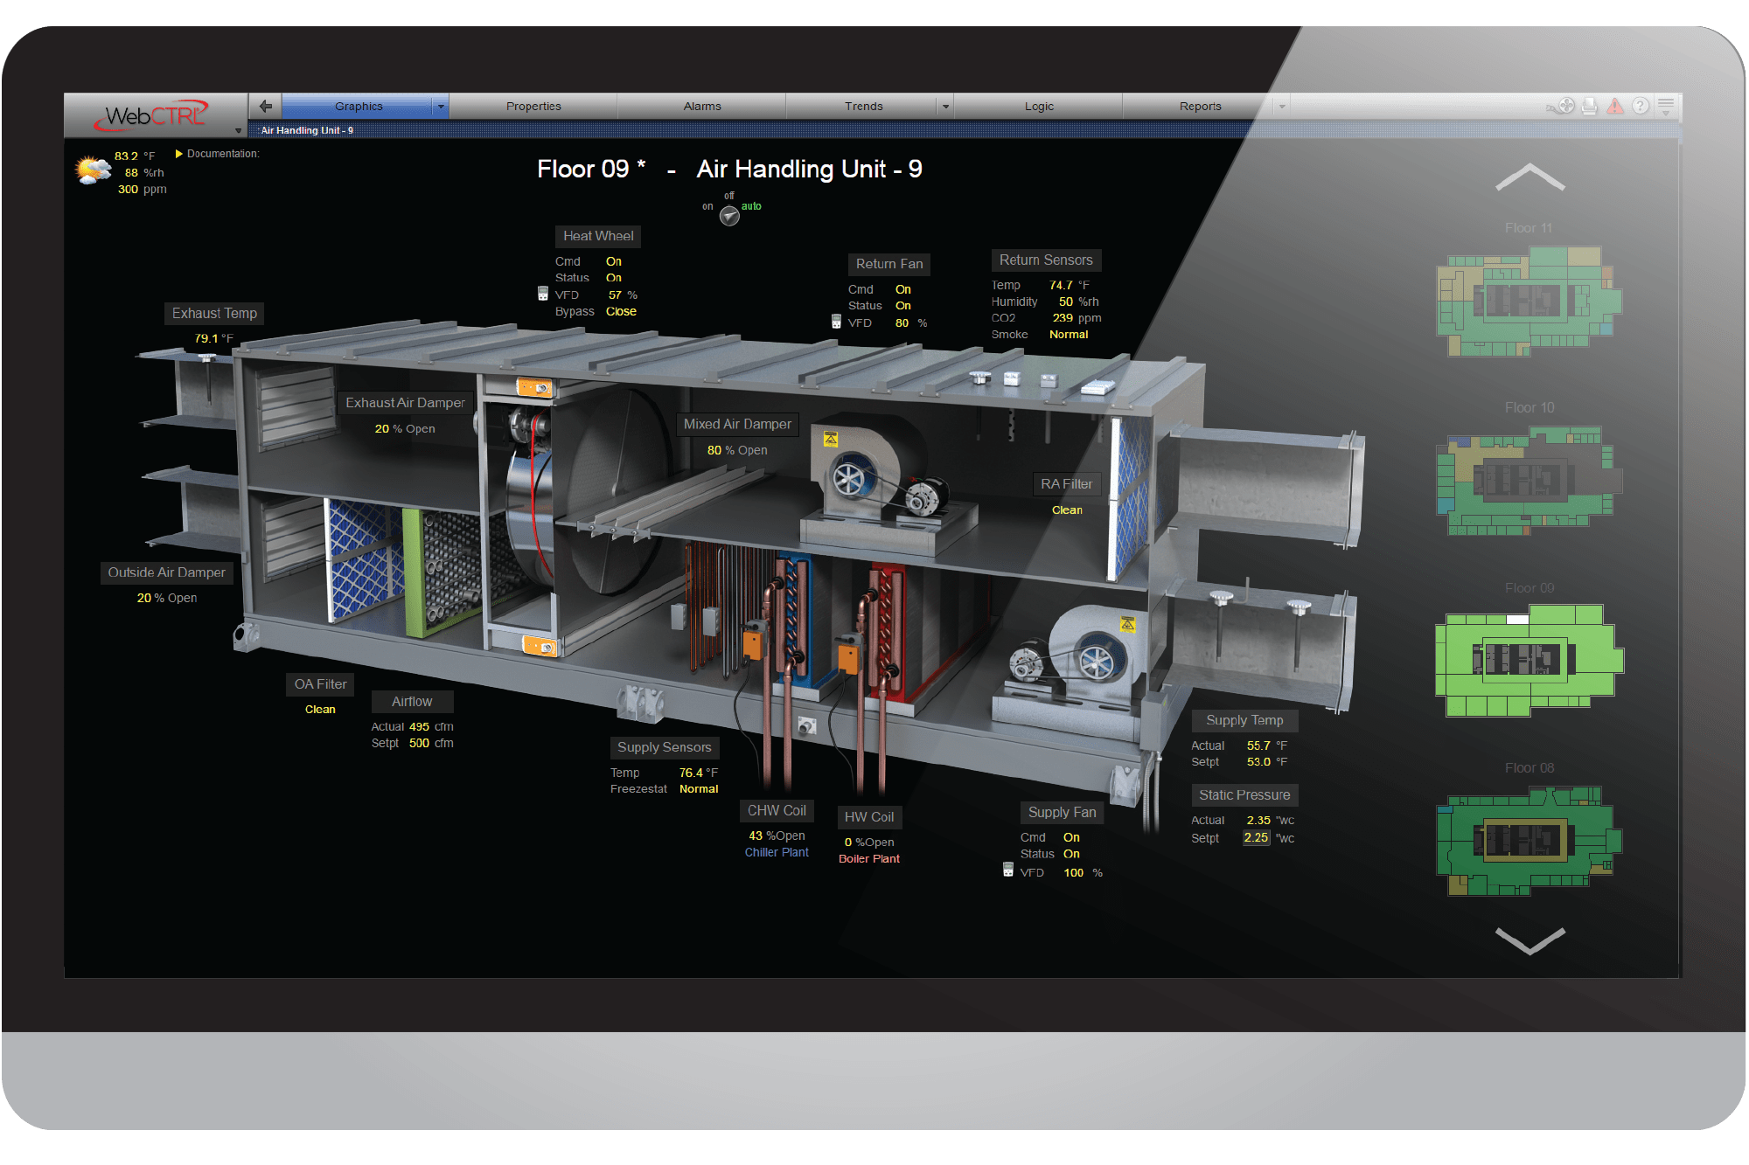
Task: Click the location pin icon top right
Action: coord(1551,106)
